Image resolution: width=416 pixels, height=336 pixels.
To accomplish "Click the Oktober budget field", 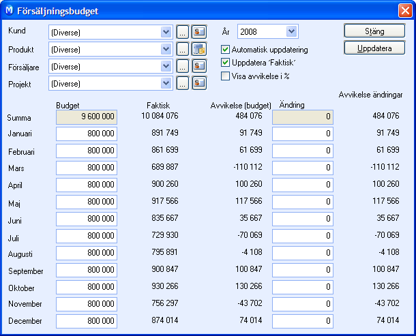I will point(87,287).
